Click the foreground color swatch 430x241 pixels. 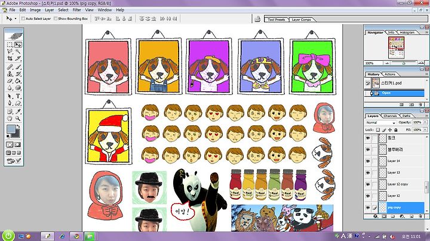tap(11, 129)
